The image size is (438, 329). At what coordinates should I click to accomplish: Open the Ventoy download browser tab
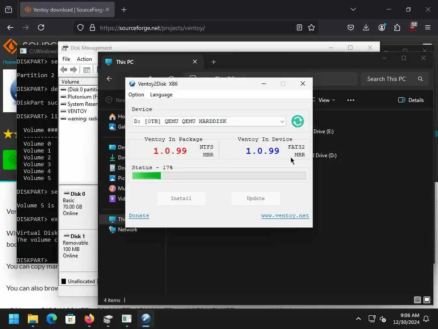67,10
